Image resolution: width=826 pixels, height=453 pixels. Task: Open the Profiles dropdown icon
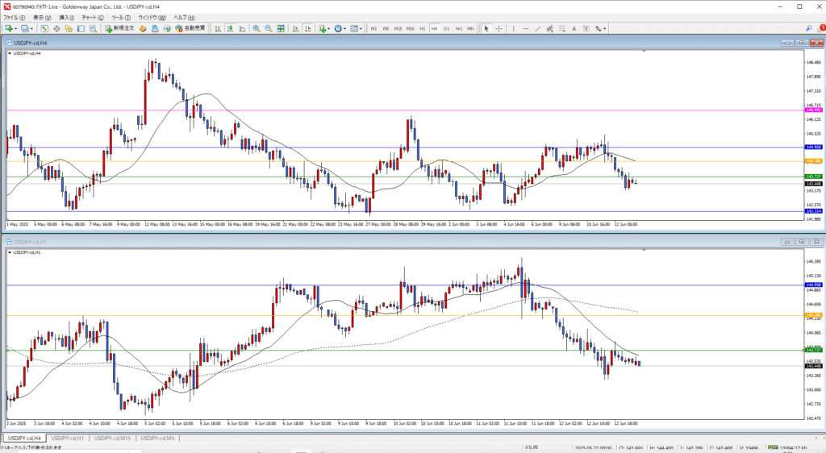(x=25, y=28)
